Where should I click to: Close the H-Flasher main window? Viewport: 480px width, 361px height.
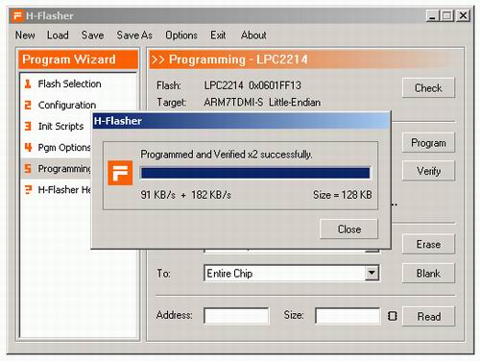[463, 15]
